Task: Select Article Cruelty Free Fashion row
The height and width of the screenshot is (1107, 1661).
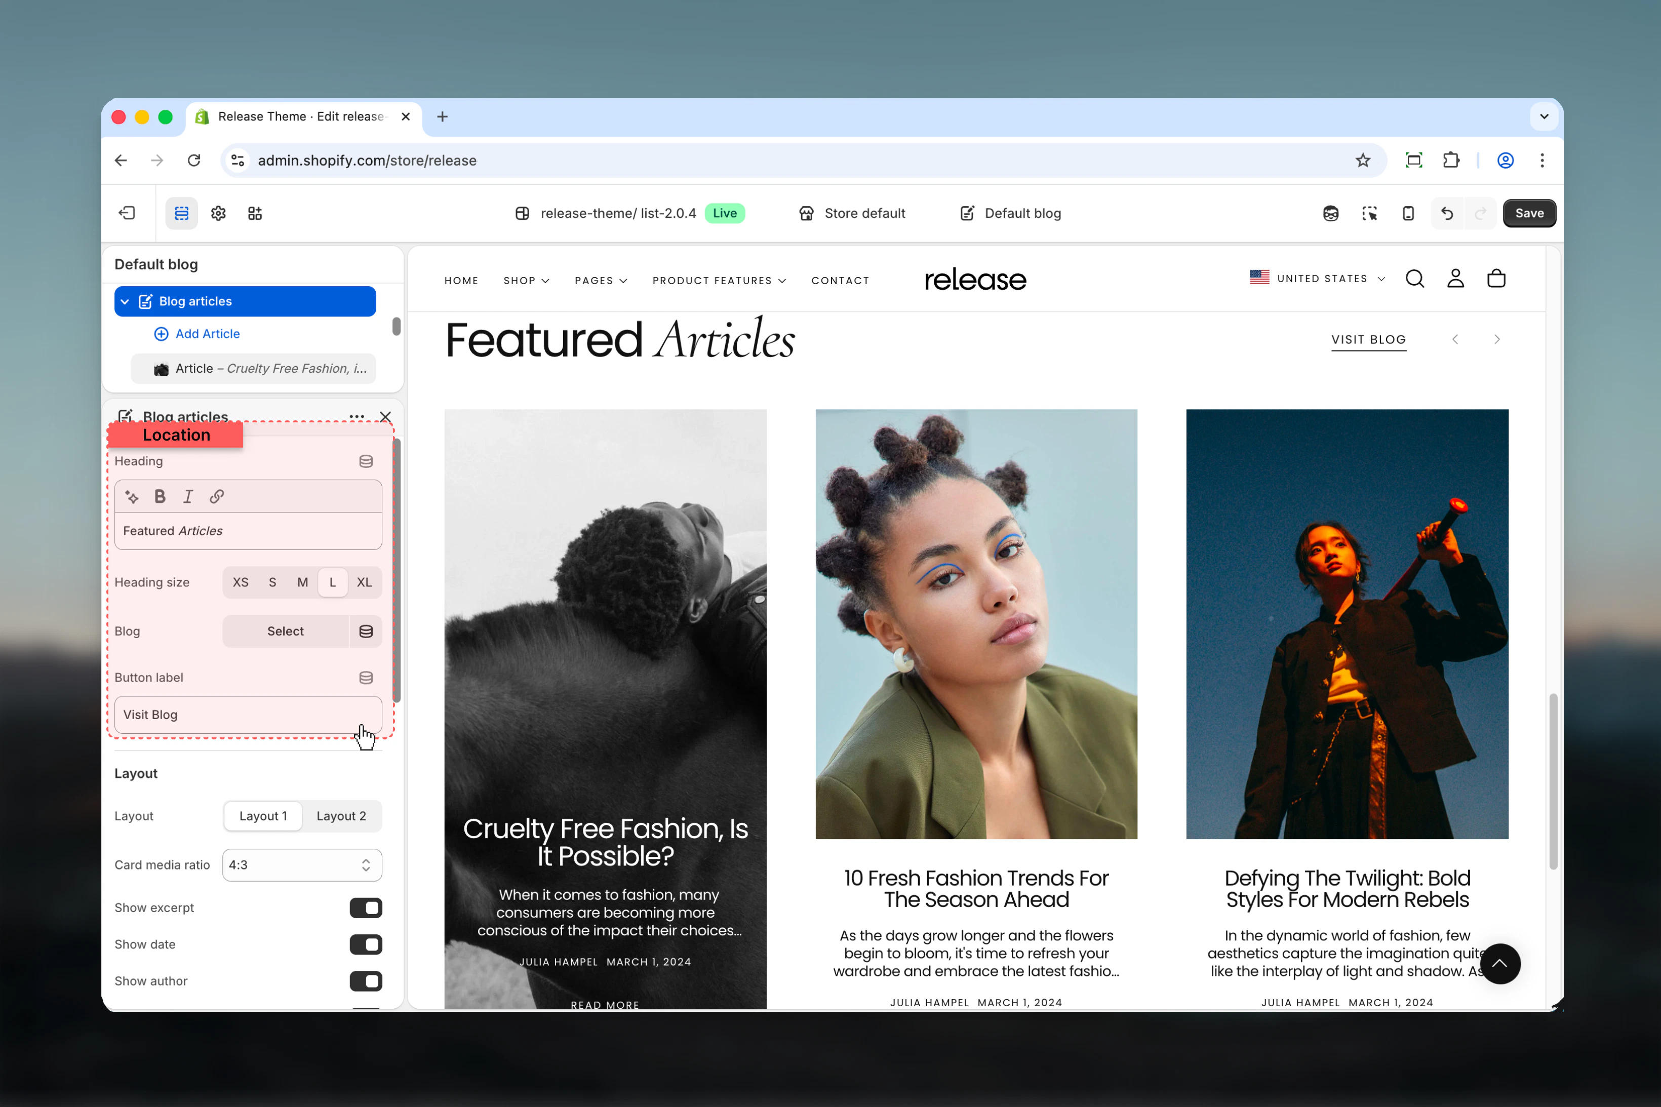Action: click(253, 369)
